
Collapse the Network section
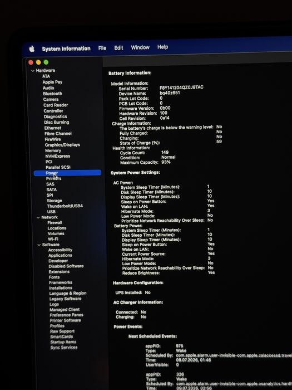(x=38, y=218)
